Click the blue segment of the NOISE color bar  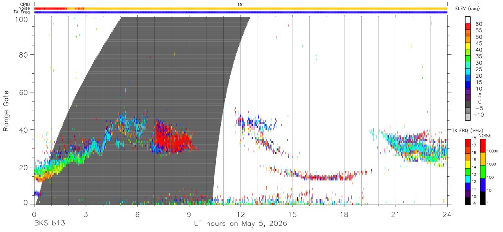point(483,184)
